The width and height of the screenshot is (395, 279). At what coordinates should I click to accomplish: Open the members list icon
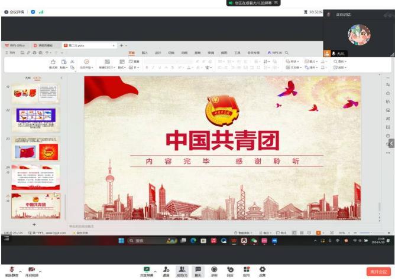[182, 271]
